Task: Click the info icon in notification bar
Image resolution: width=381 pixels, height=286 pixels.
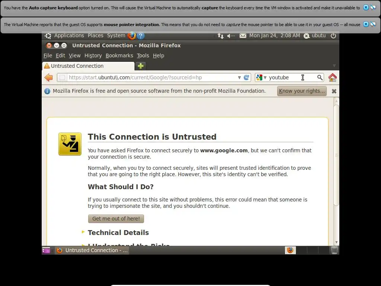Action: click(47, 91)
